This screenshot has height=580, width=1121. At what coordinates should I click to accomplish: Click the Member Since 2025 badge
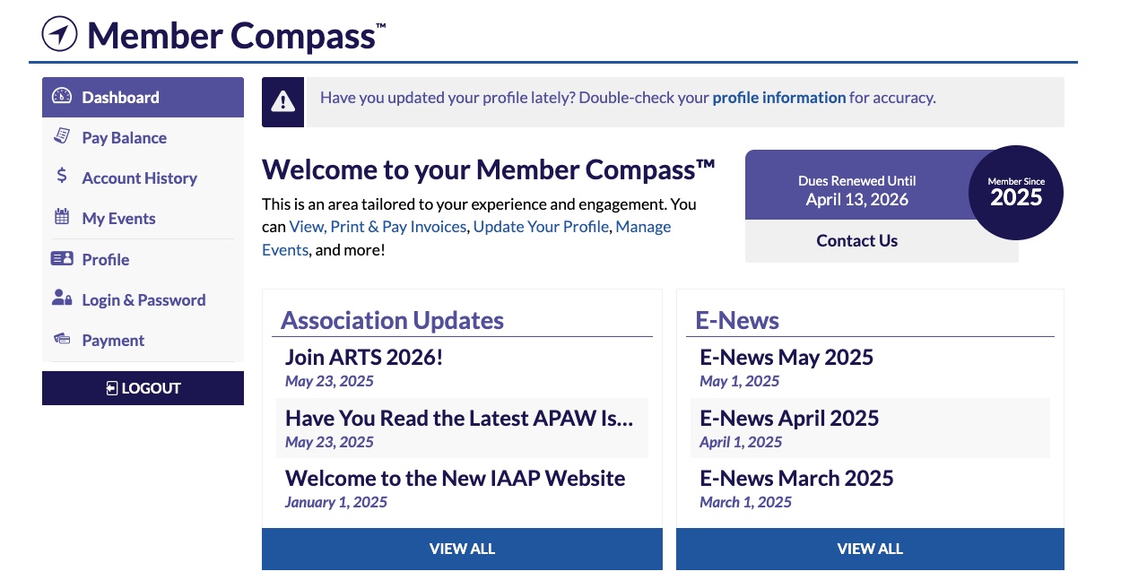1016,193
